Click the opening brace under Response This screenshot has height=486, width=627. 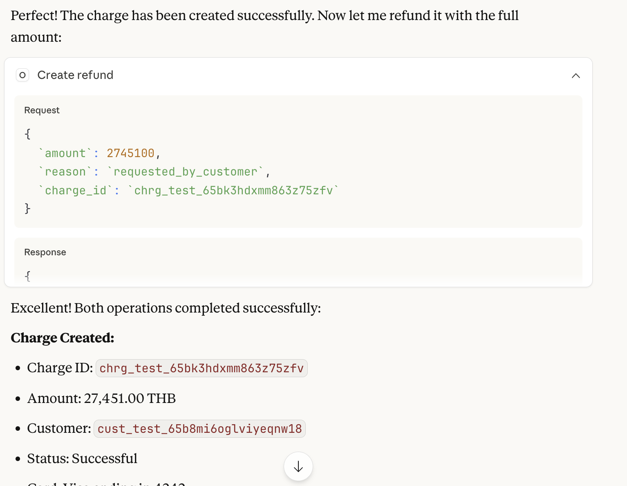coord(27,276)
